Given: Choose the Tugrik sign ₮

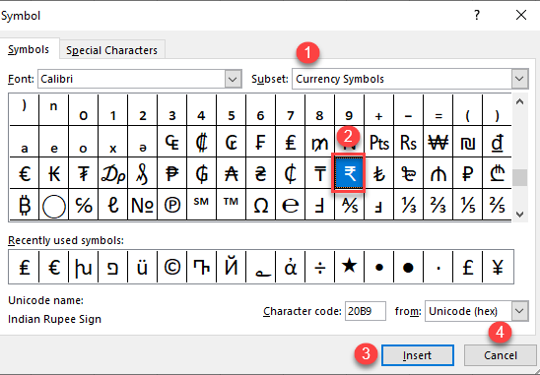Looking at the screenshot, I should [84, 173].
